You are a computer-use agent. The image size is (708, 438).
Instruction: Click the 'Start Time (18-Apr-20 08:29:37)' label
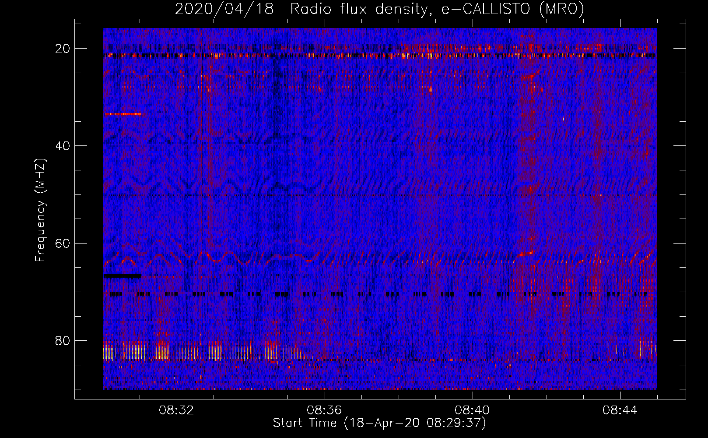coord(379,423)
